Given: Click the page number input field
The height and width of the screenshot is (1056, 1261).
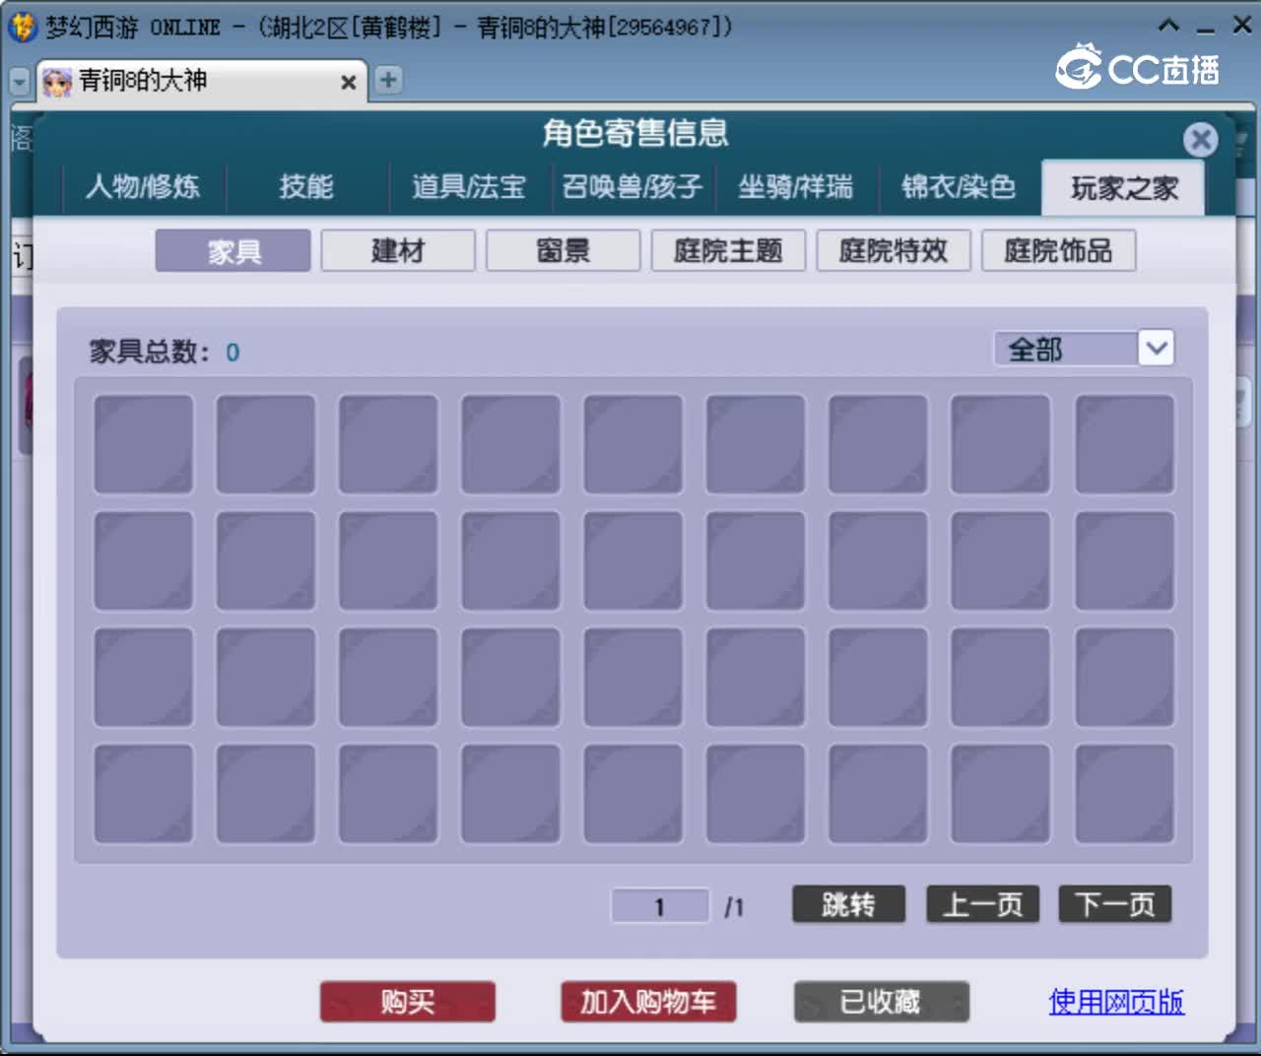Looking at the screenshot, I should pos(660,906).
